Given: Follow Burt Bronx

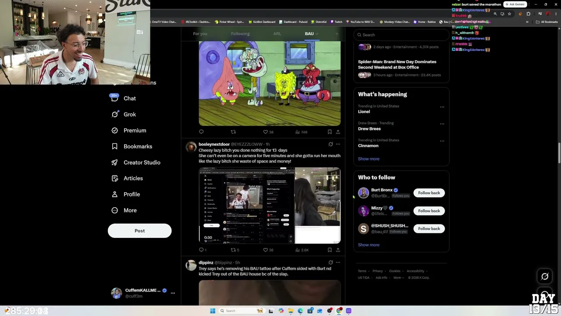Looking at the screenshot, I should [x=429, y=193].
